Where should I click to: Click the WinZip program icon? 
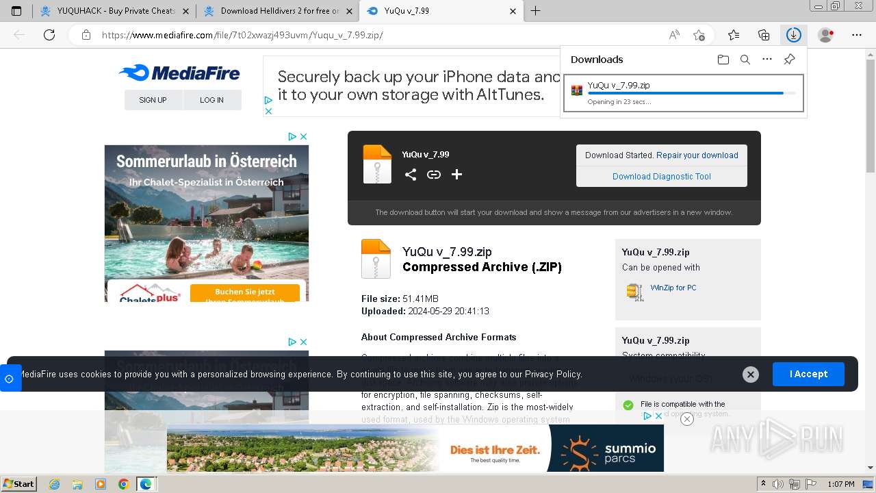click(635, 292)
